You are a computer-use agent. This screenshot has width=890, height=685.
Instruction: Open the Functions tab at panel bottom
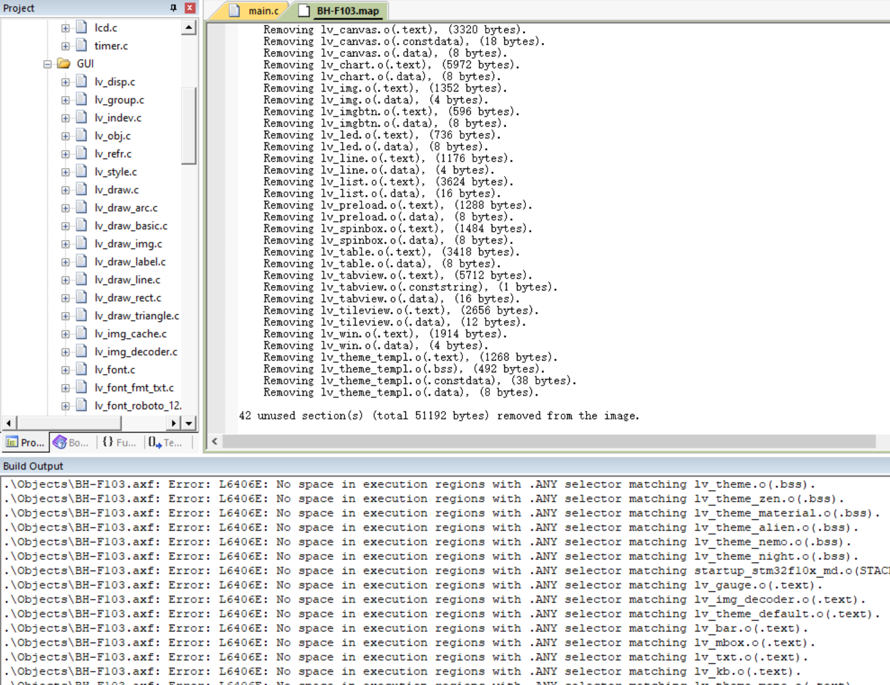coord(119,442)
